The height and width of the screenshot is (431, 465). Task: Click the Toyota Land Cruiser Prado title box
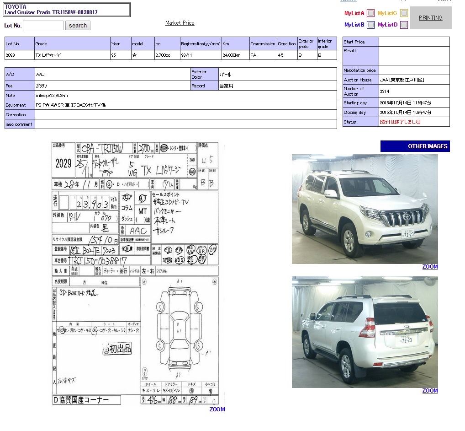pos(67,10)
